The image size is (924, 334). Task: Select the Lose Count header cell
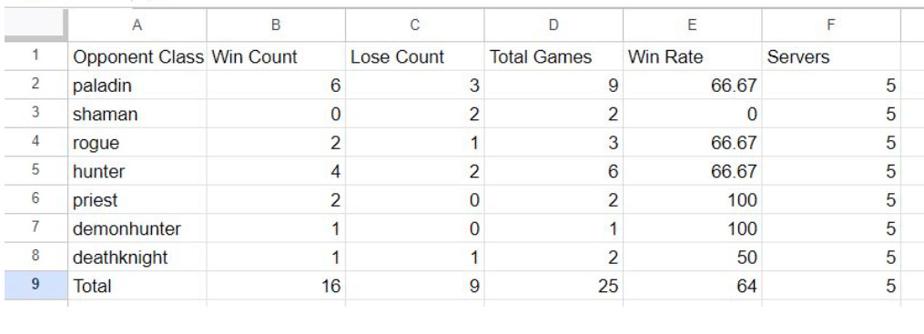(x=415, y=56)
